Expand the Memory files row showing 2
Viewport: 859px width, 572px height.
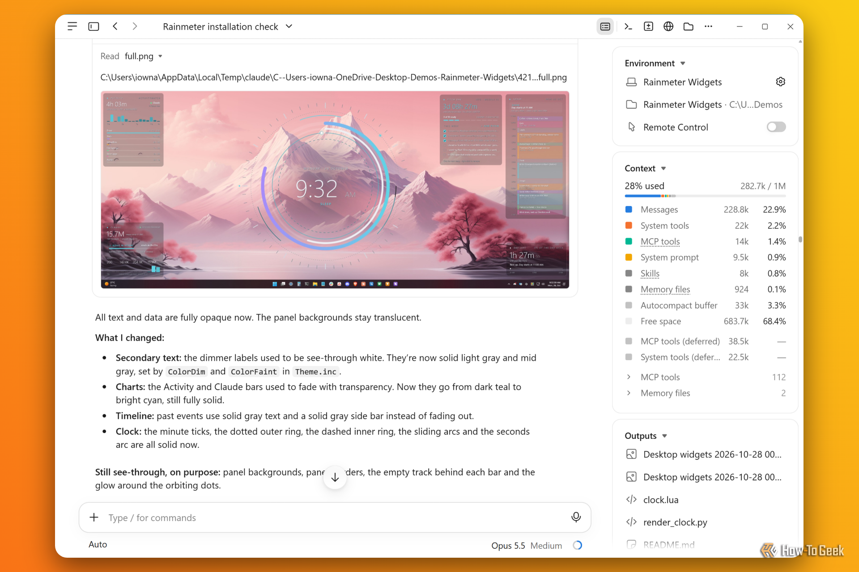pyautogui.click(x=705, y=393)
